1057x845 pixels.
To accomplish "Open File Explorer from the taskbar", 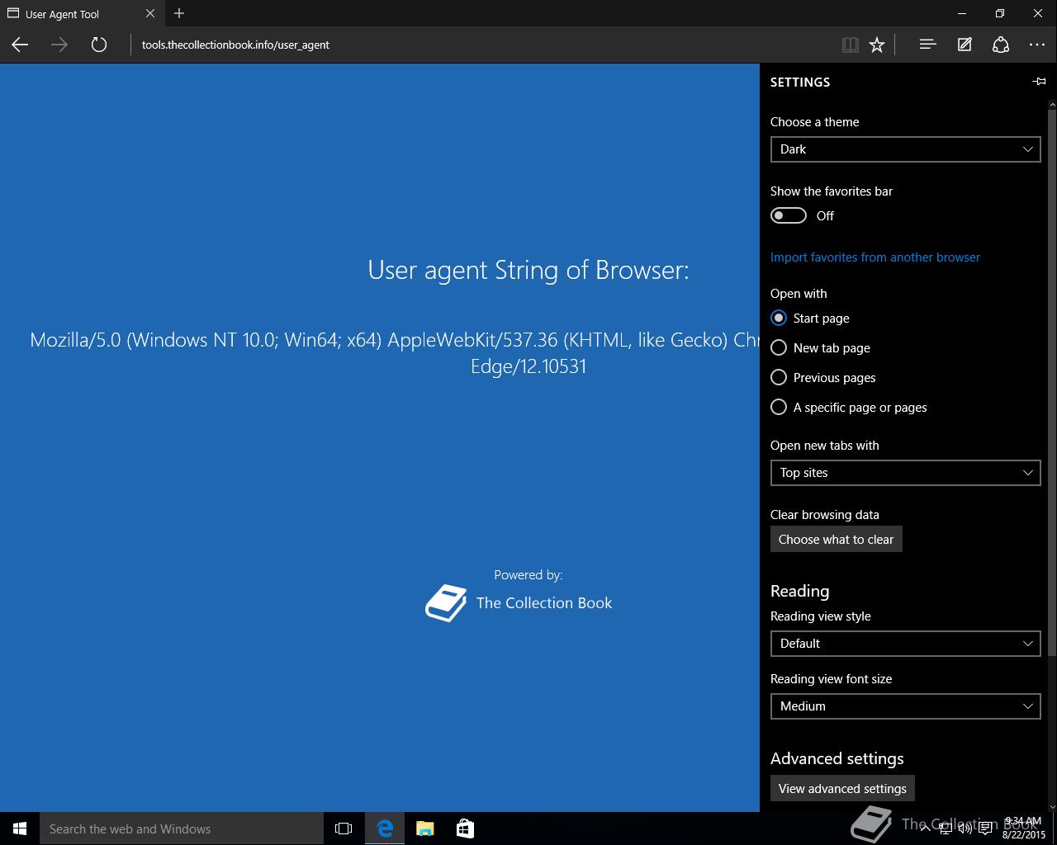I will point(424,828).
